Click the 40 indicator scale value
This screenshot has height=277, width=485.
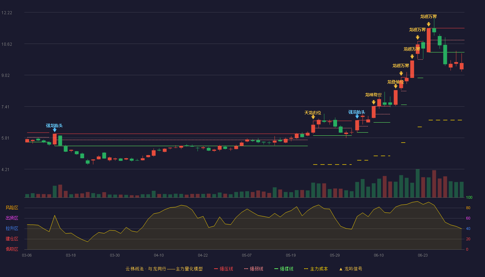[468, 229]
